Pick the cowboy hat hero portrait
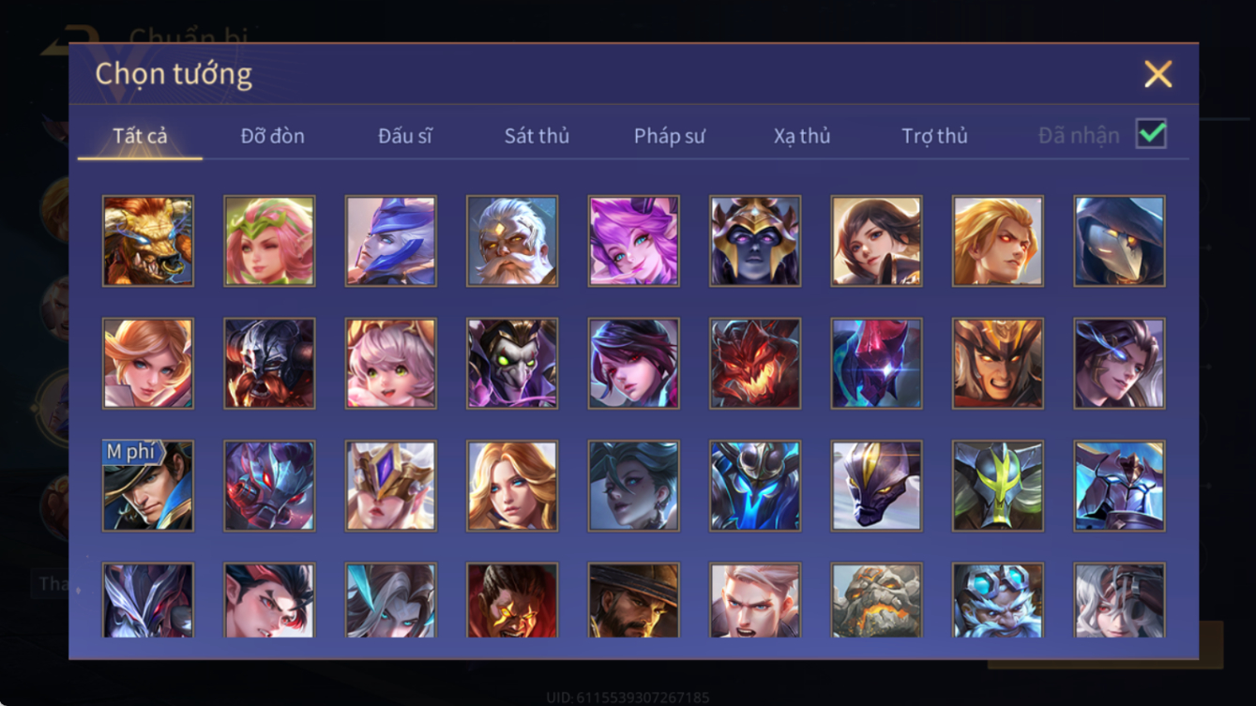The image size is (1256, 706). tap(633, 600)
